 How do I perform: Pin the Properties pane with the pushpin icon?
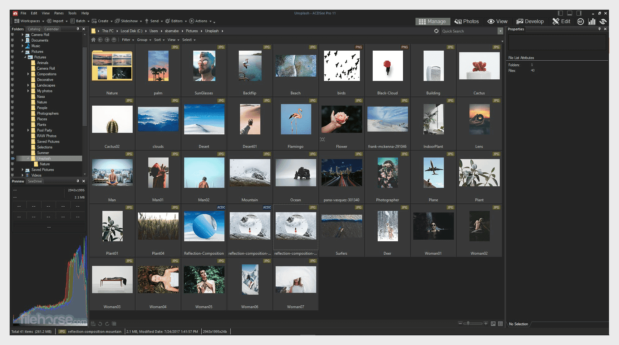click(599, 29)
